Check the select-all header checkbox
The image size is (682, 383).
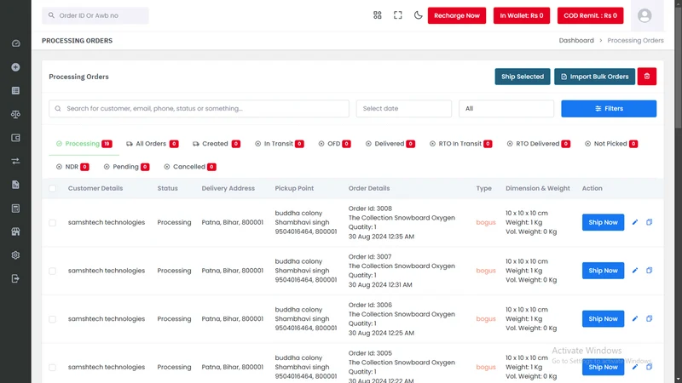pos(52,188)
